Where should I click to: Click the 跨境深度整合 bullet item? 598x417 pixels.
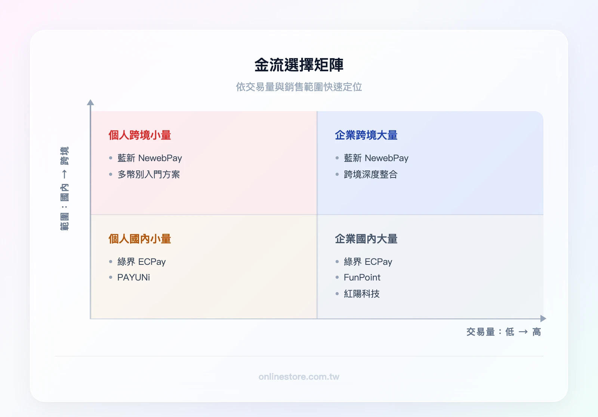[371, 174]
